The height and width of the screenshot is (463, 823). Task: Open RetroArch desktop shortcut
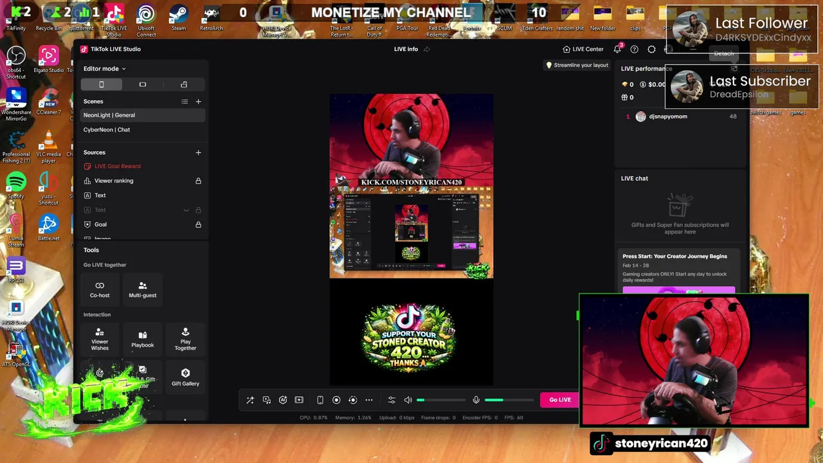click(211, 18)
